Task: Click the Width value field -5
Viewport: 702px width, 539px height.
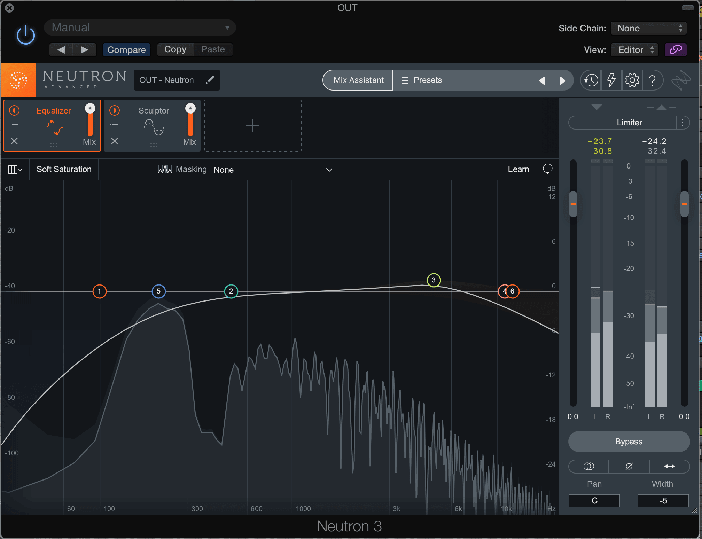Action: (663, 500)
